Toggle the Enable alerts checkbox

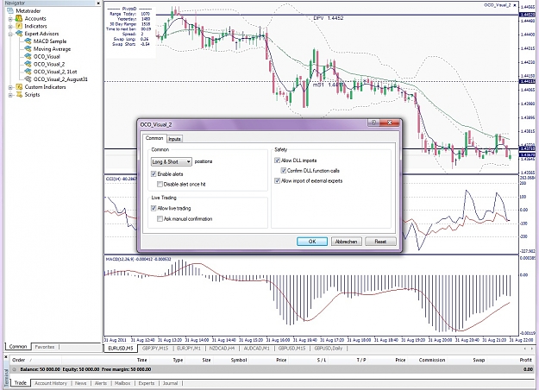point(154,174)
